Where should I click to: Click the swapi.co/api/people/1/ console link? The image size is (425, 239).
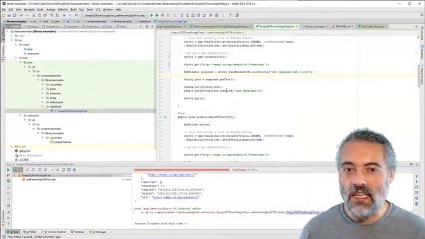(176, 197)
